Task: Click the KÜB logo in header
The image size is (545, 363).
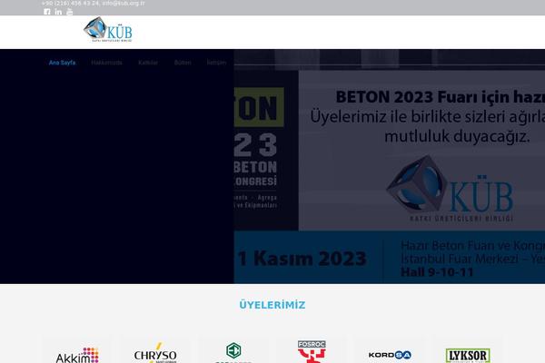Action: 108,30
